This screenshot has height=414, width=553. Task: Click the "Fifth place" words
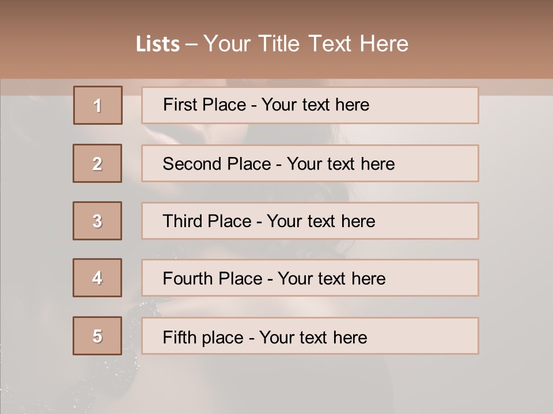pos(203,337)
